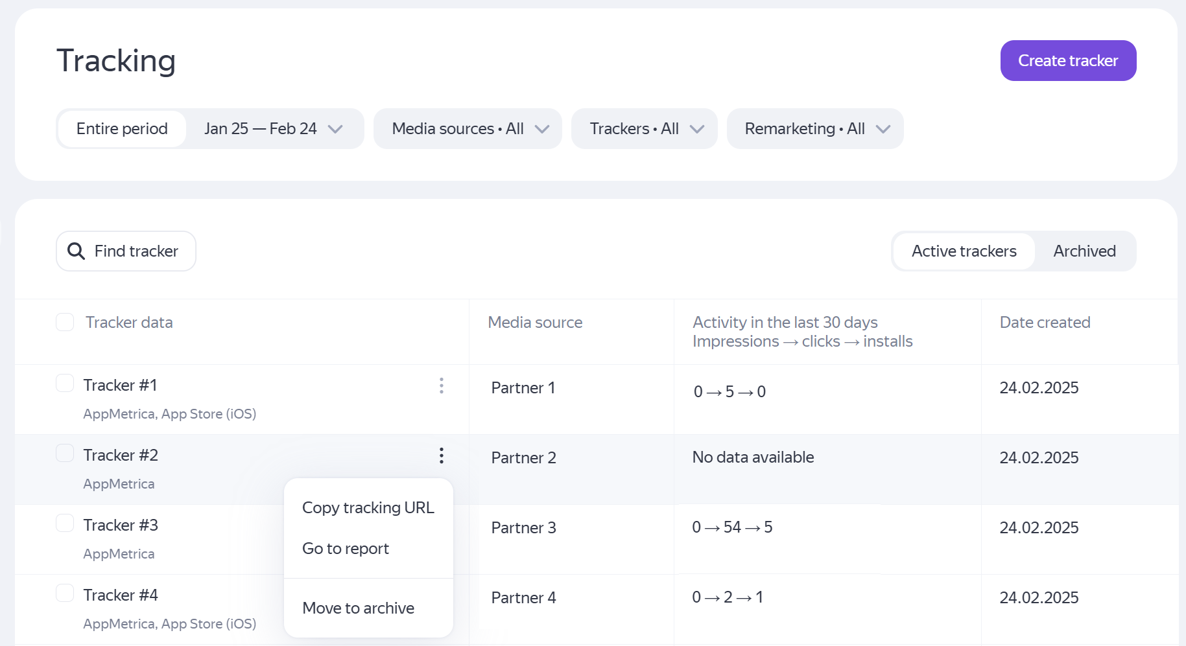The height and width of the screenshot is (646, 1186).
Task: Select the Tracker #1 checkbox
Action: pos(65,384)
